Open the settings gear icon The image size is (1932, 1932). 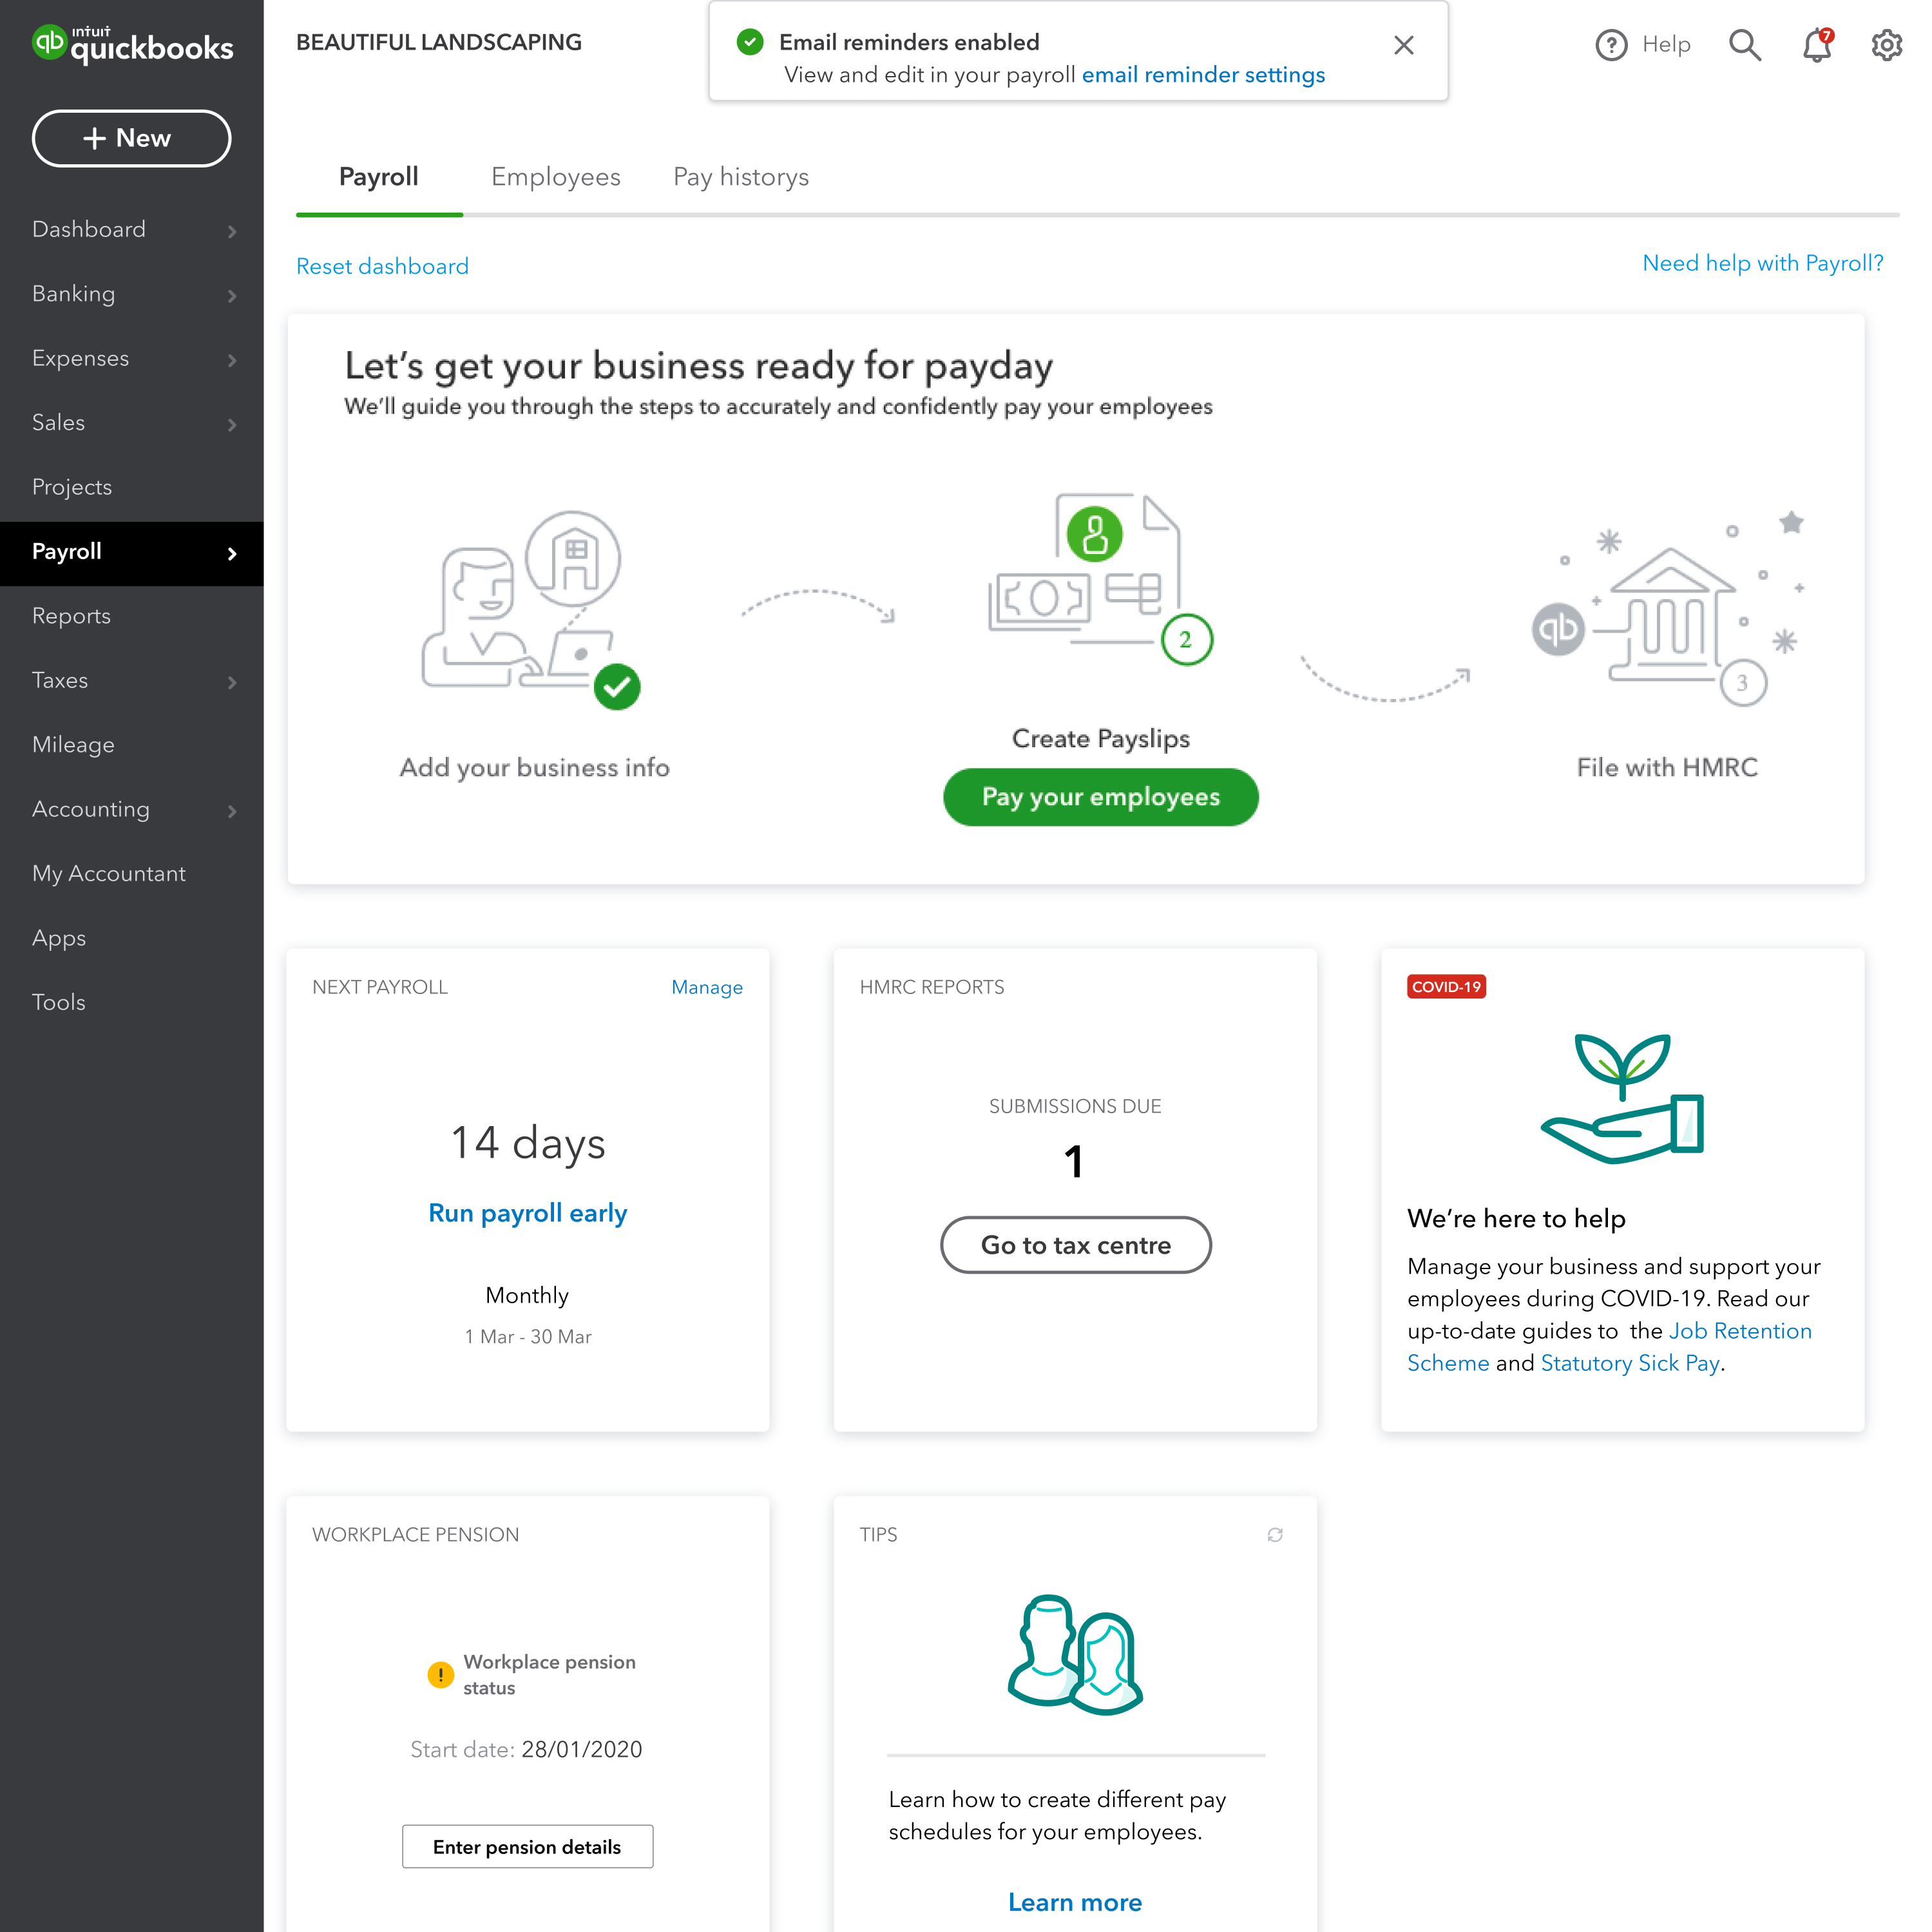pos(1886,45)
